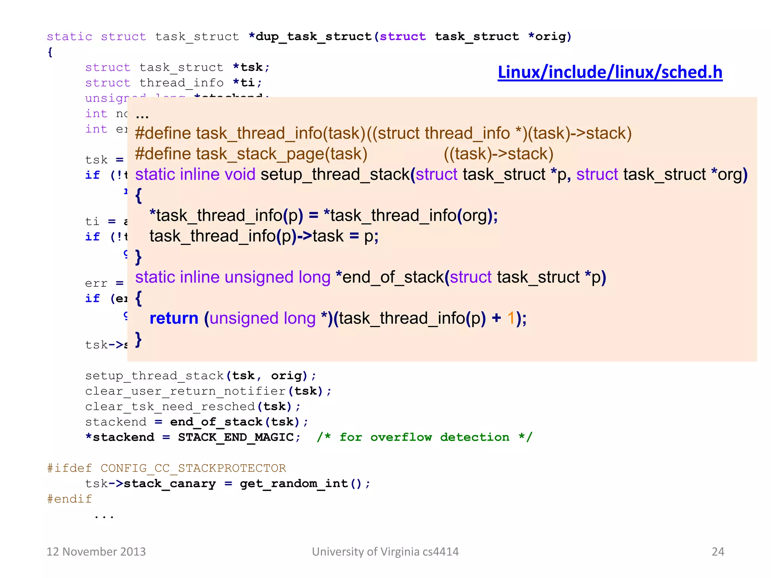Click the end_of_stack function definition header
Image resolution: width=771 pixels, height=578 pixels.
pos(370,277)
